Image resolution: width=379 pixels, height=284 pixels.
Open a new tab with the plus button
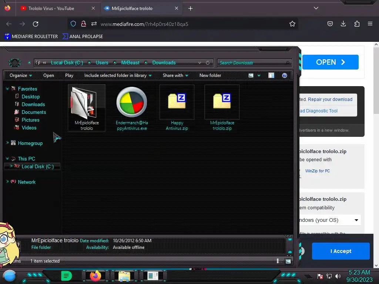[x=191, y=9]
